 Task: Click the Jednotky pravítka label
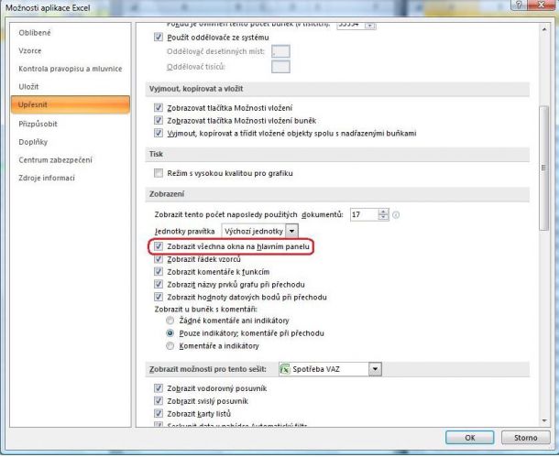(185, 232)
